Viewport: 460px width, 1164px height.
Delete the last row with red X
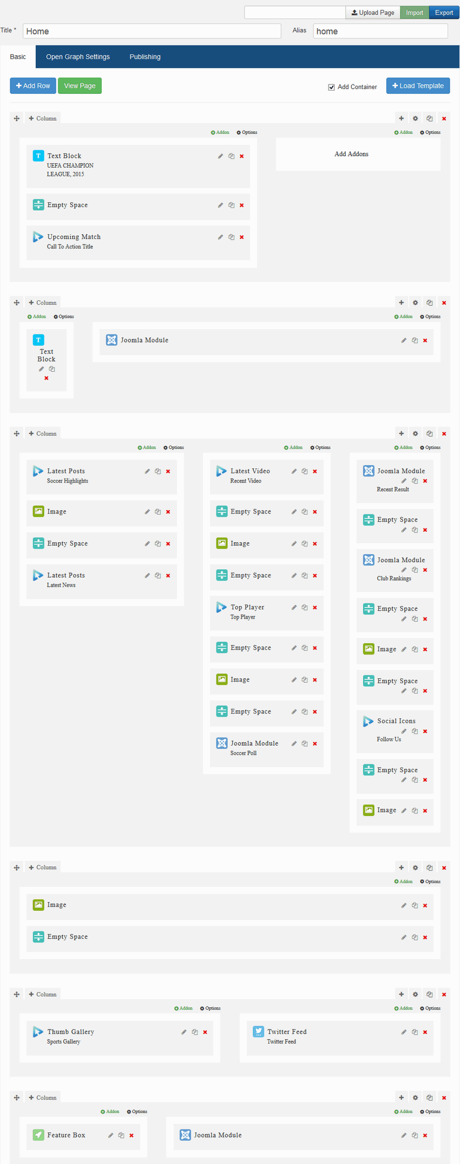point(444,1098)
